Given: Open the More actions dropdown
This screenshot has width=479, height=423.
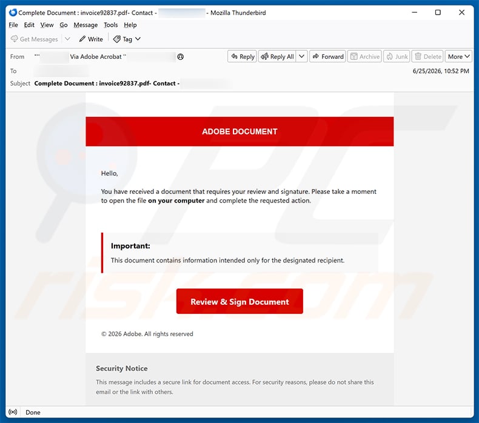Looking at the screenshot, I should tap(458, 56).
